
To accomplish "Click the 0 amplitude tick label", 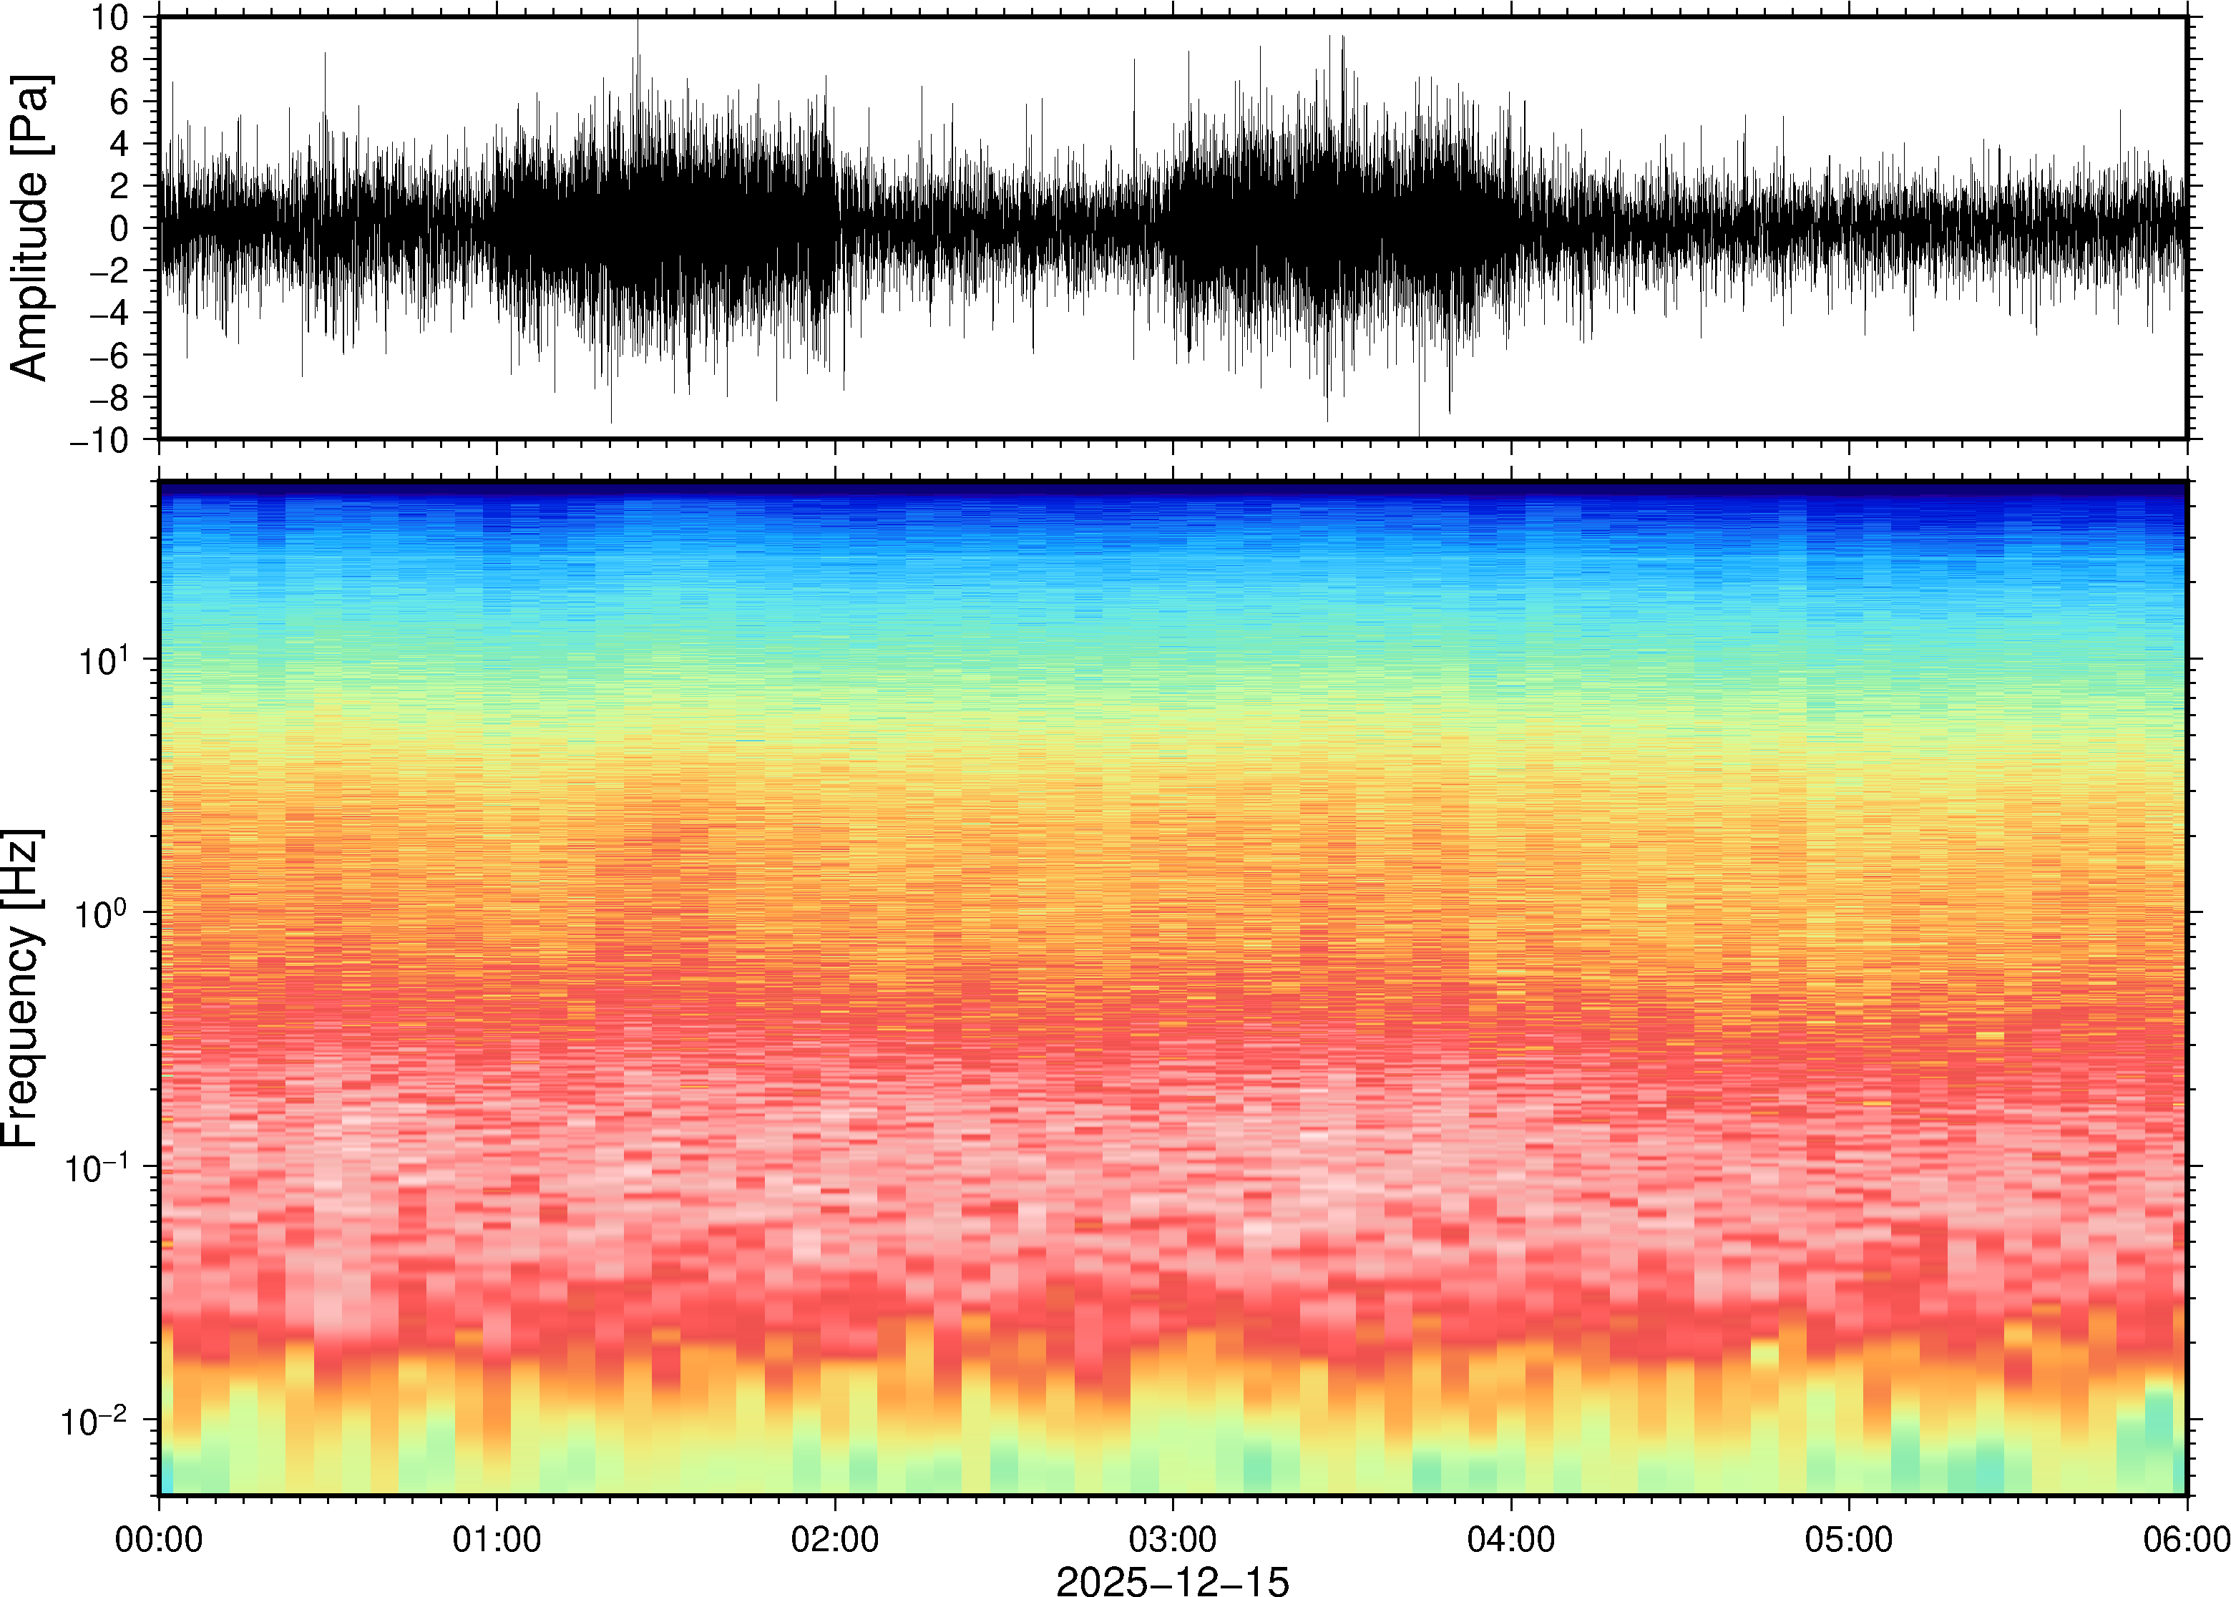I will (x=120, y=228).
